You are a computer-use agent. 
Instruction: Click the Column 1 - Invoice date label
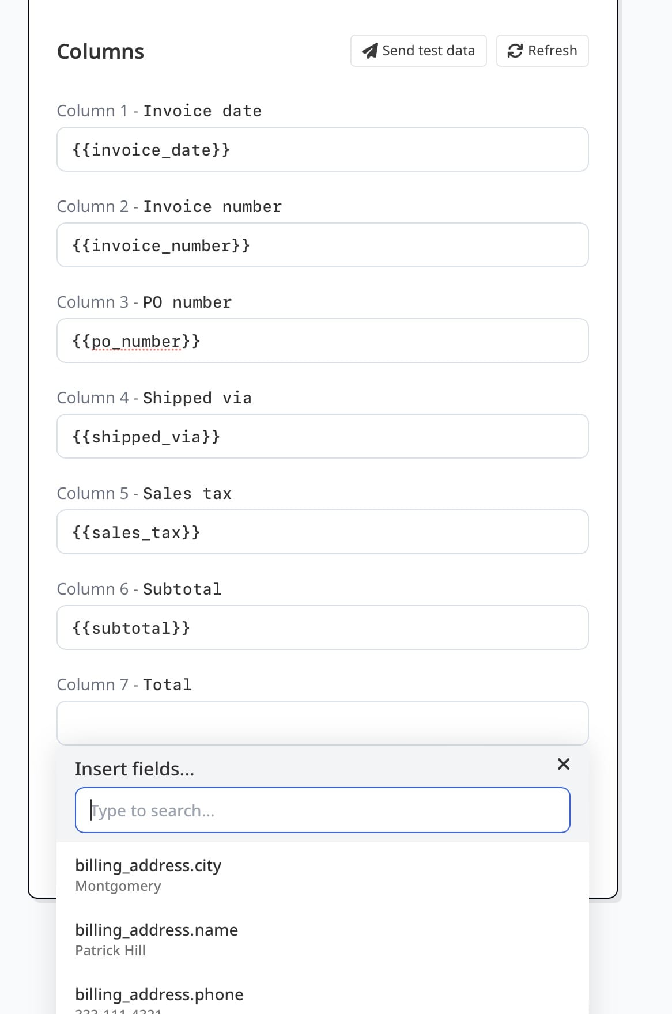coord(159,111)
